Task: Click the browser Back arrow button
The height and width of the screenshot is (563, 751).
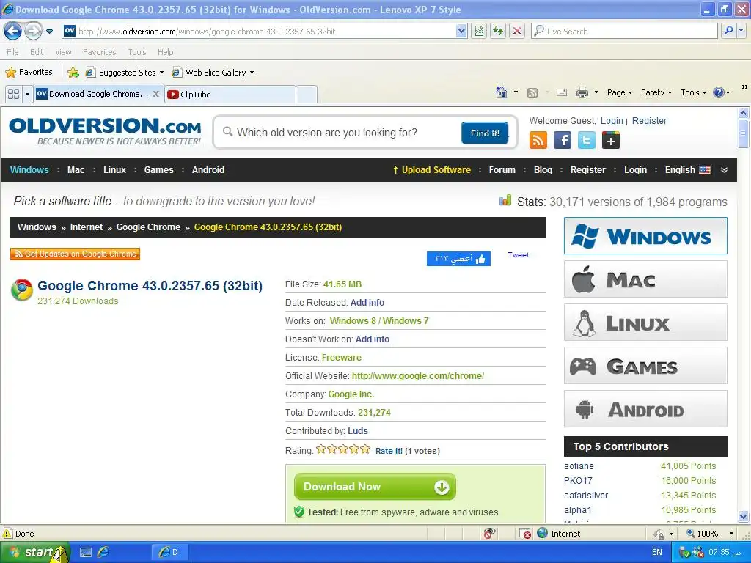Action: tap(13, 31)
